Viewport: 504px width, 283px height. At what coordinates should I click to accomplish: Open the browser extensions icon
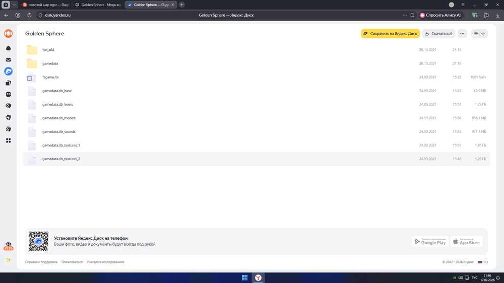coord(486,15)
